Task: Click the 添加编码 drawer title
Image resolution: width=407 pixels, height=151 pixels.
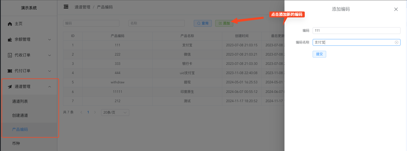Action: pos(341,9)
